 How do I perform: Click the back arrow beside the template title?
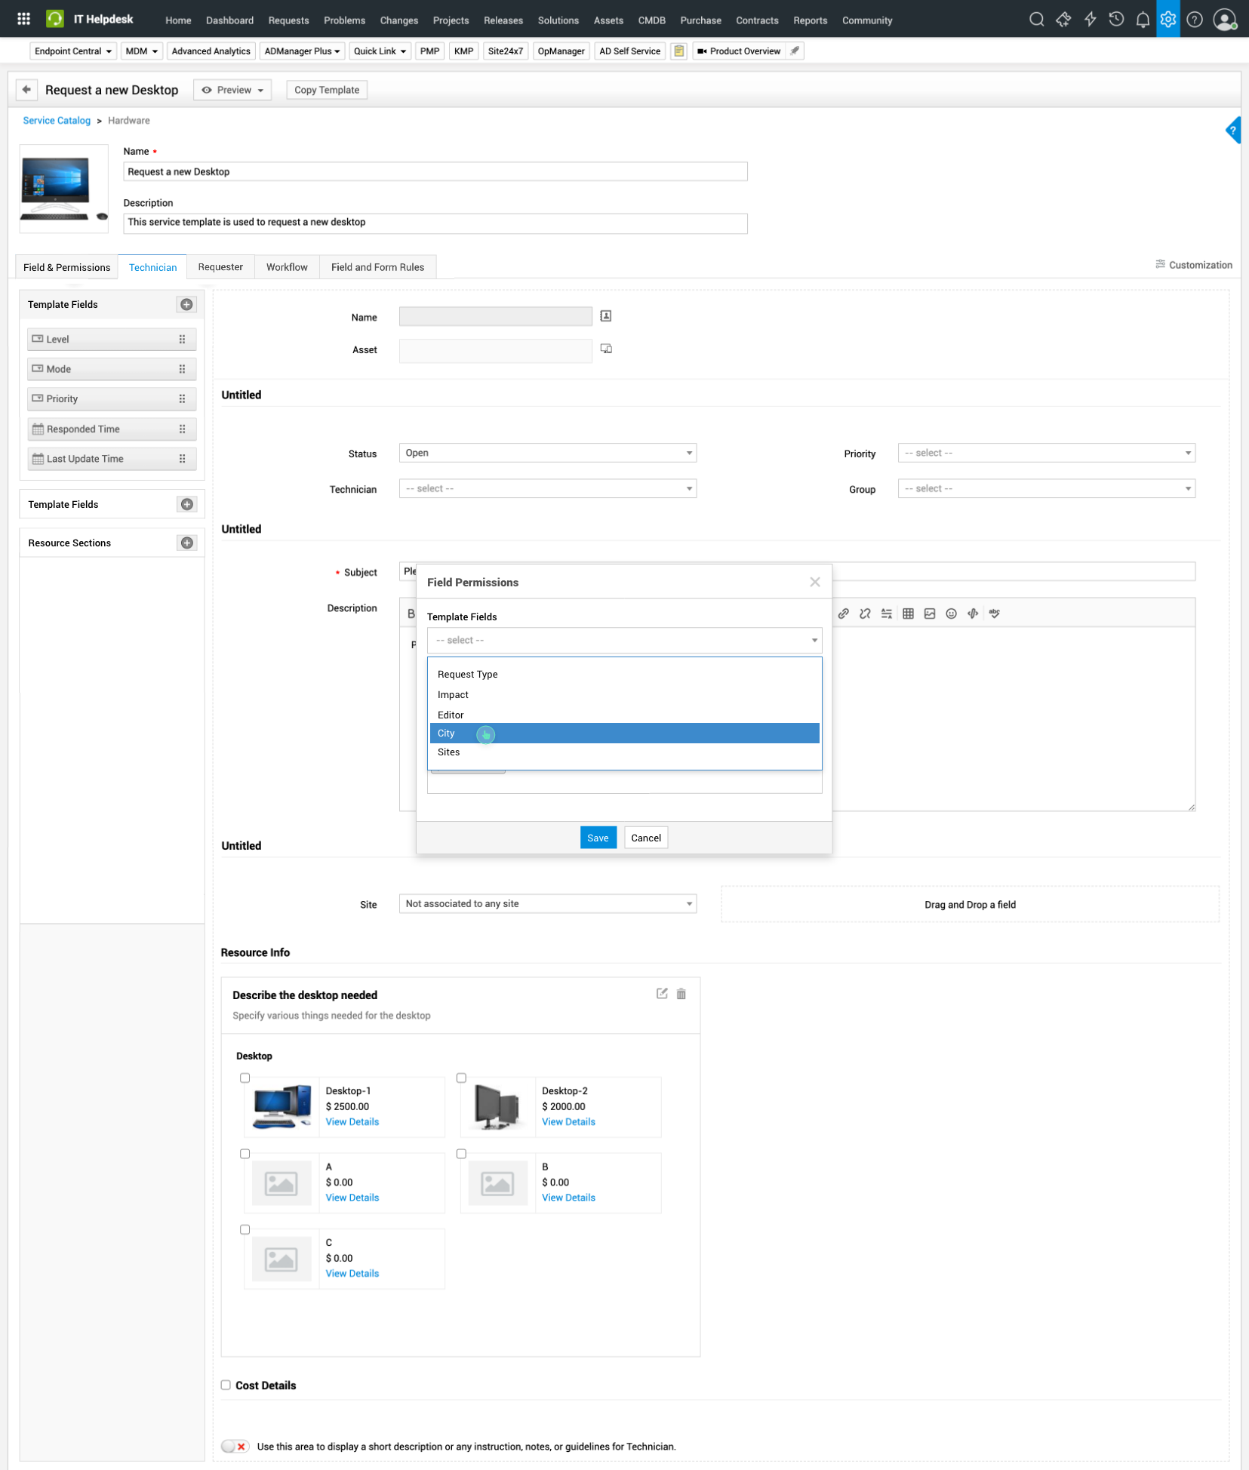(26, 90)
